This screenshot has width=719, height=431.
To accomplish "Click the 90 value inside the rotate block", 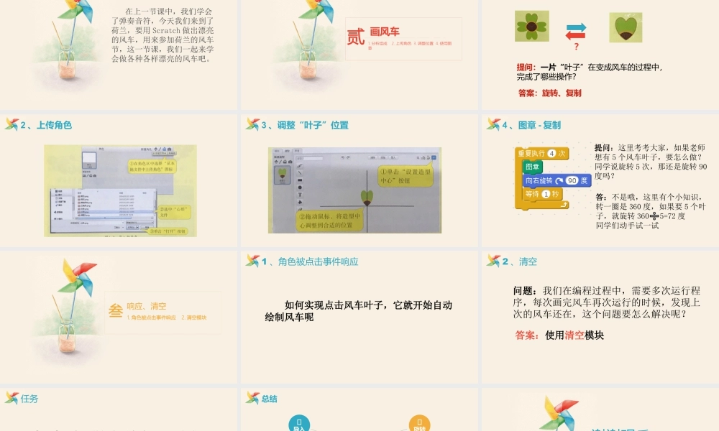I will pos(572,180).
